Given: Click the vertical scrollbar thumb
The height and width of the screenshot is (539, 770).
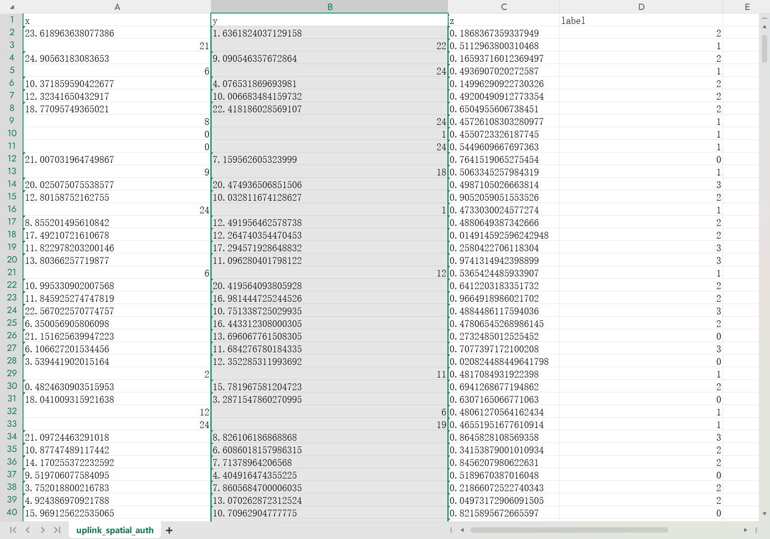Looking at the screenshot, I should [764, 49].
